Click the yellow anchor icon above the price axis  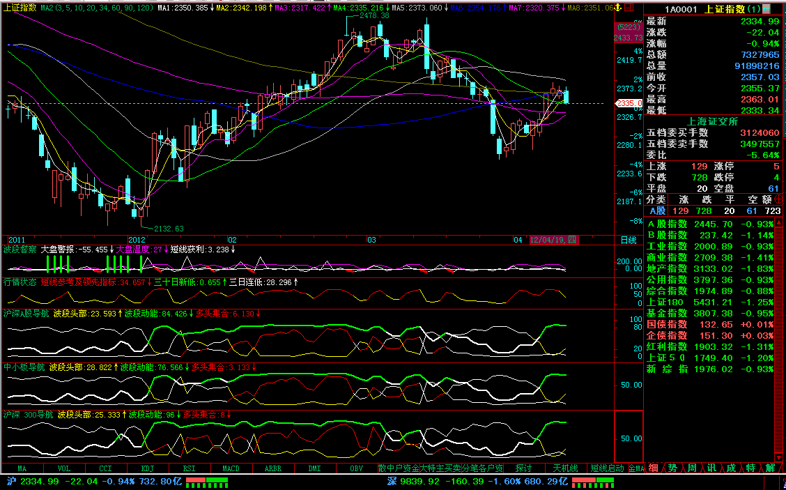coord(619,8)
